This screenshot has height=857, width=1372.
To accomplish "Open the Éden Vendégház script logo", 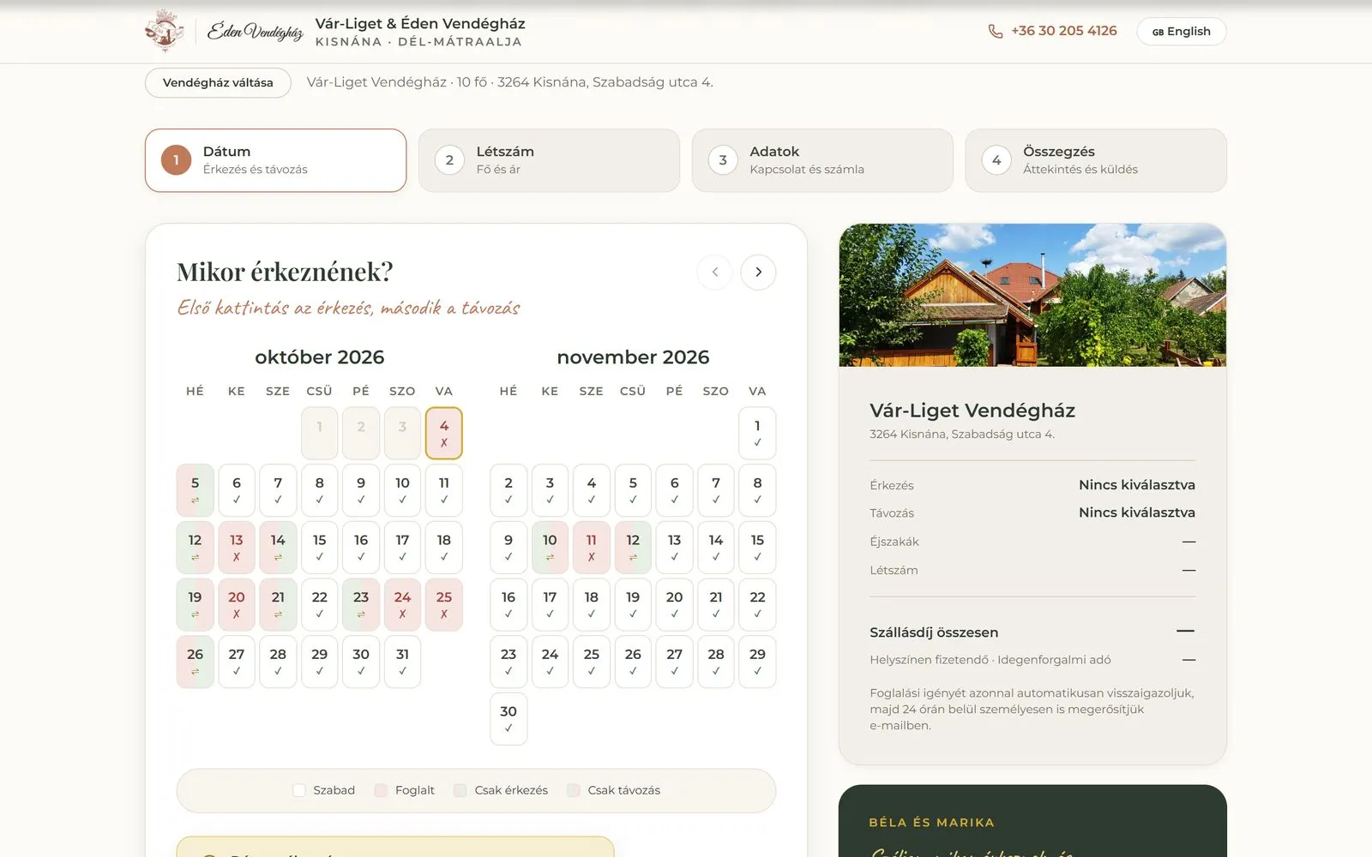I will 255,32.
